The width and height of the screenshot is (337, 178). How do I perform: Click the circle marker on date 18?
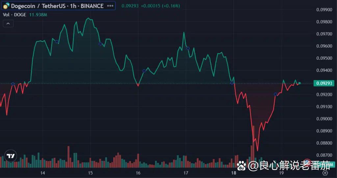232,83
